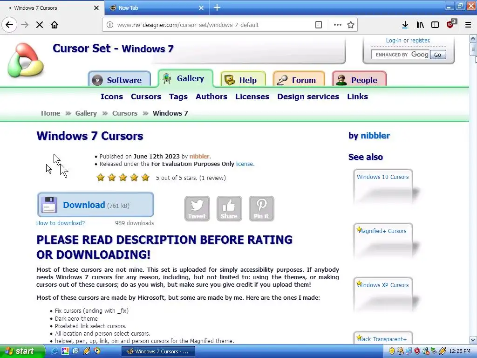Click the system tray clock showing 12:25 PM
This screenshot has width=477, height=358.
[460, 351]
